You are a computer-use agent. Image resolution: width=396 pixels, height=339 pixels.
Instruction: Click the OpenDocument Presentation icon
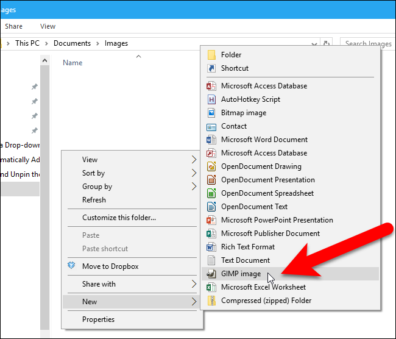click(211, 180)
